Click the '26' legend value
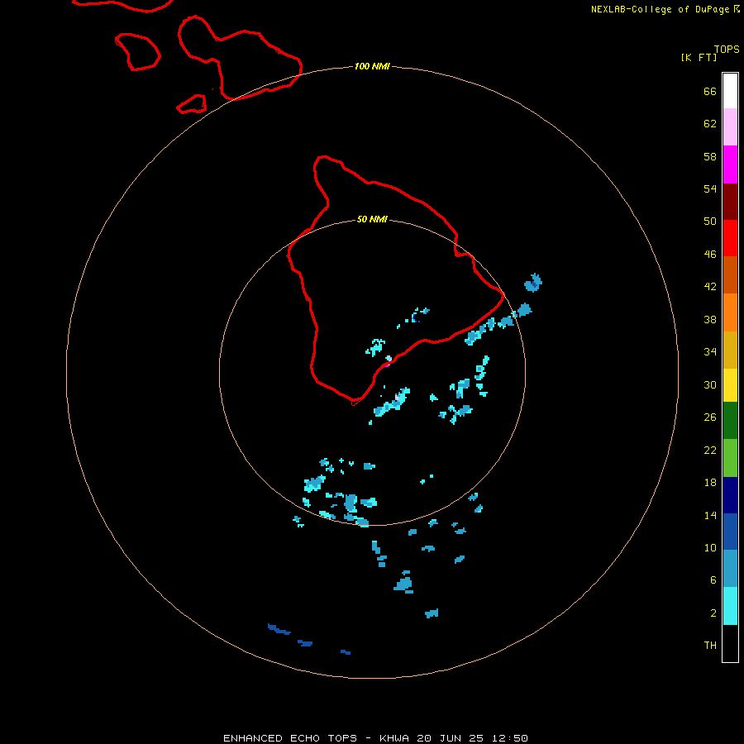 click(710, 417)
